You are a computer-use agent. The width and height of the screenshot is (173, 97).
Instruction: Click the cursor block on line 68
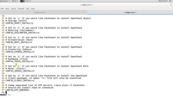(6, 92)
